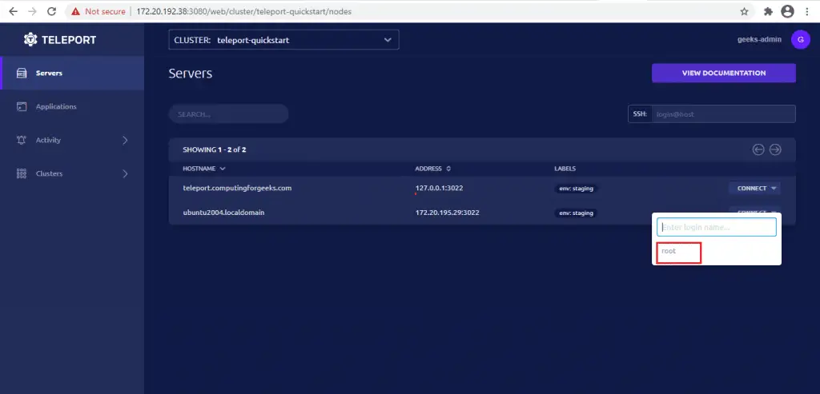
Task: Reload the page with the refresh icon
Action: [x=51, y=11]
